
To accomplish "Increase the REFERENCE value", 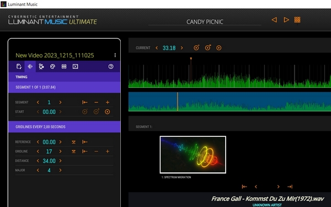I will click(60, 142).
